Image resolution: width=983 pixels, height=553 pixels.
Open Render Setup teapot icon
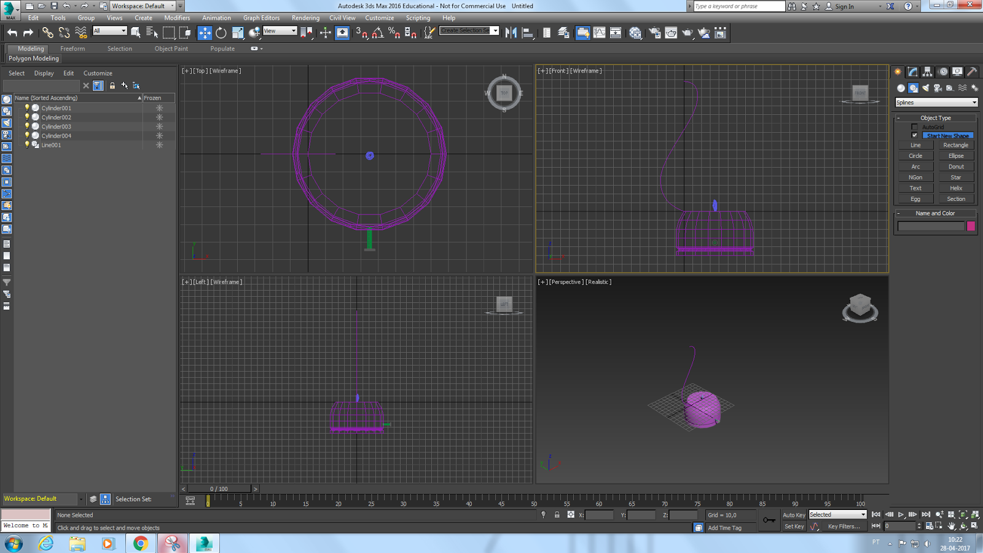tap(654, 33)
